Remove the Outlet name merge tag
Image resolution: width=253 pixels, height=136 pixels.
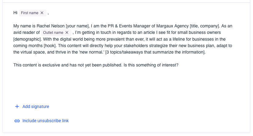pos(67,33)
